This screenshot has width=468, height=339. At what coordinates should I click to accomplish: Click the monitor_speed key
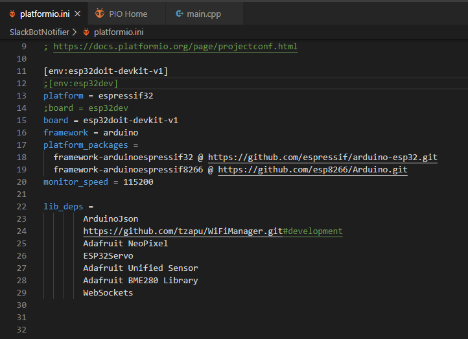76,182
